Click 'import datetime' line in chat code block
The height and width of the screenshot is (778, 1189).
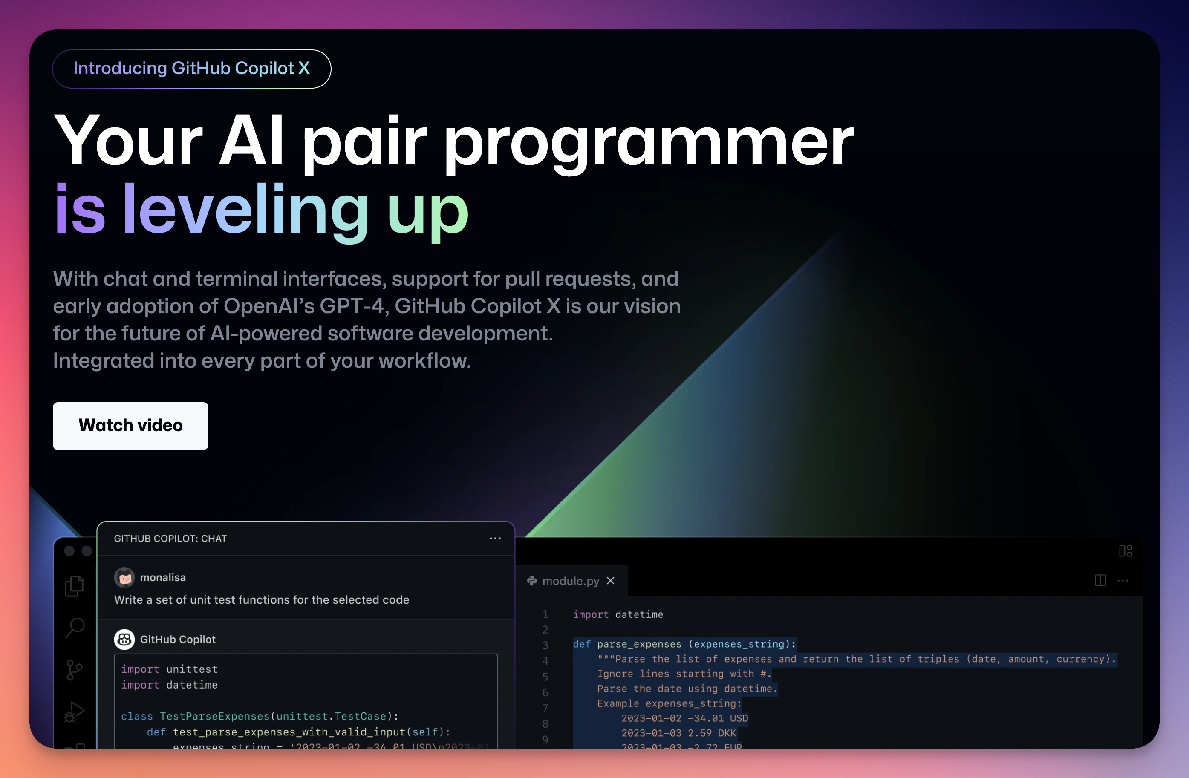click(169, 685)
